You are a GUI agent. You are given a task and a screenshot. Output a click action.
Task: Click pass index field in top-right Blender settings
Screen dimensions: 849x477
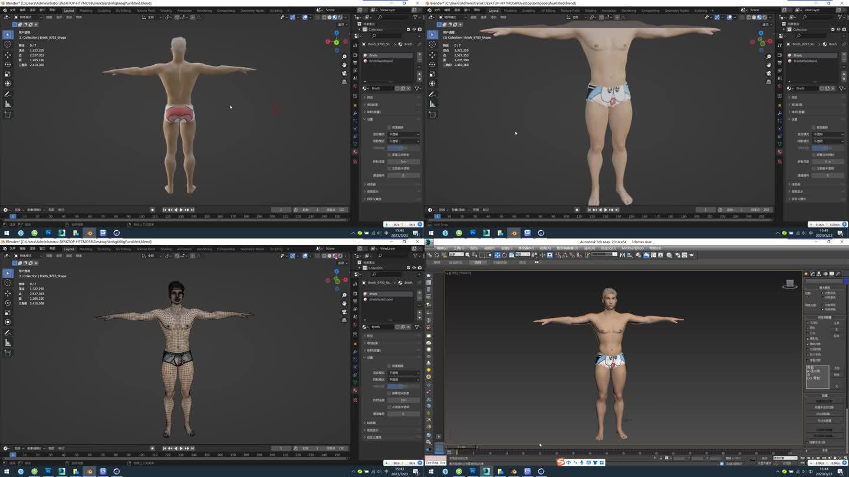[x=828, y=175]
